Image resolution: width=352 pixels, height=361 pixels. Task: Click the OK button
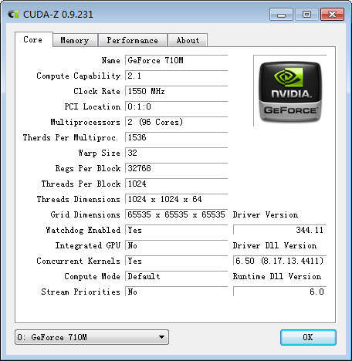coord(308,337)
